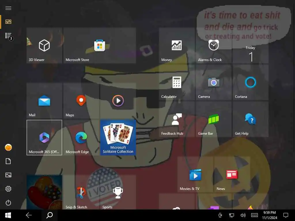Open the 3D Viewer tile
This screenshot has height=221, width=295.
click(x=44, y=45)
